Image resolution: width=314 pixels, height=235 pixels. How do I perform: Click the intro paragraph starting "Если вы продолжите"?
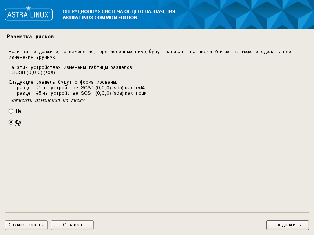pyautogui.click(x=150, y=54)
